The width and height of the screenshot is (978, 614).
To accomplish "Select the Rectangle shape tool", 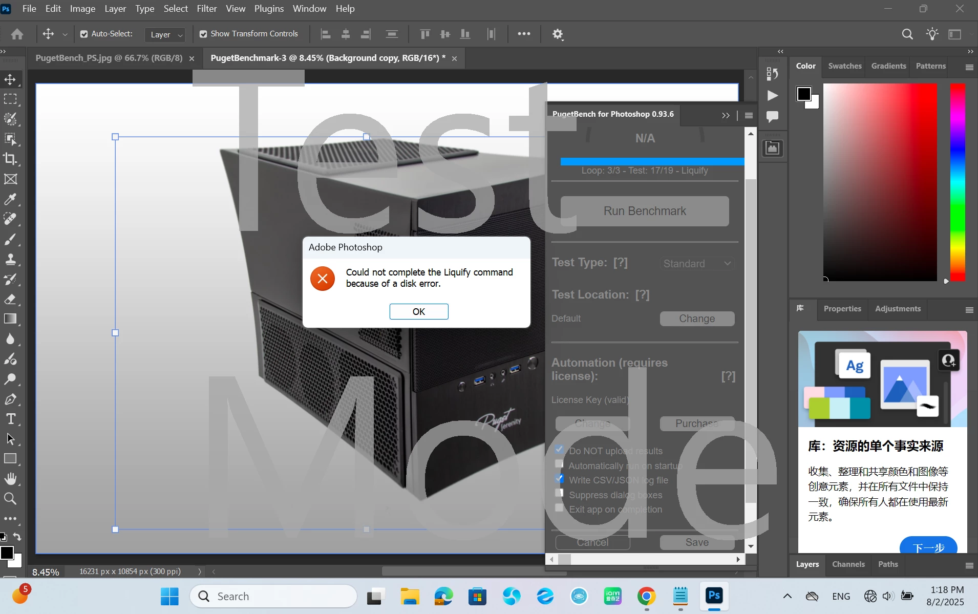I will (10, 459).
